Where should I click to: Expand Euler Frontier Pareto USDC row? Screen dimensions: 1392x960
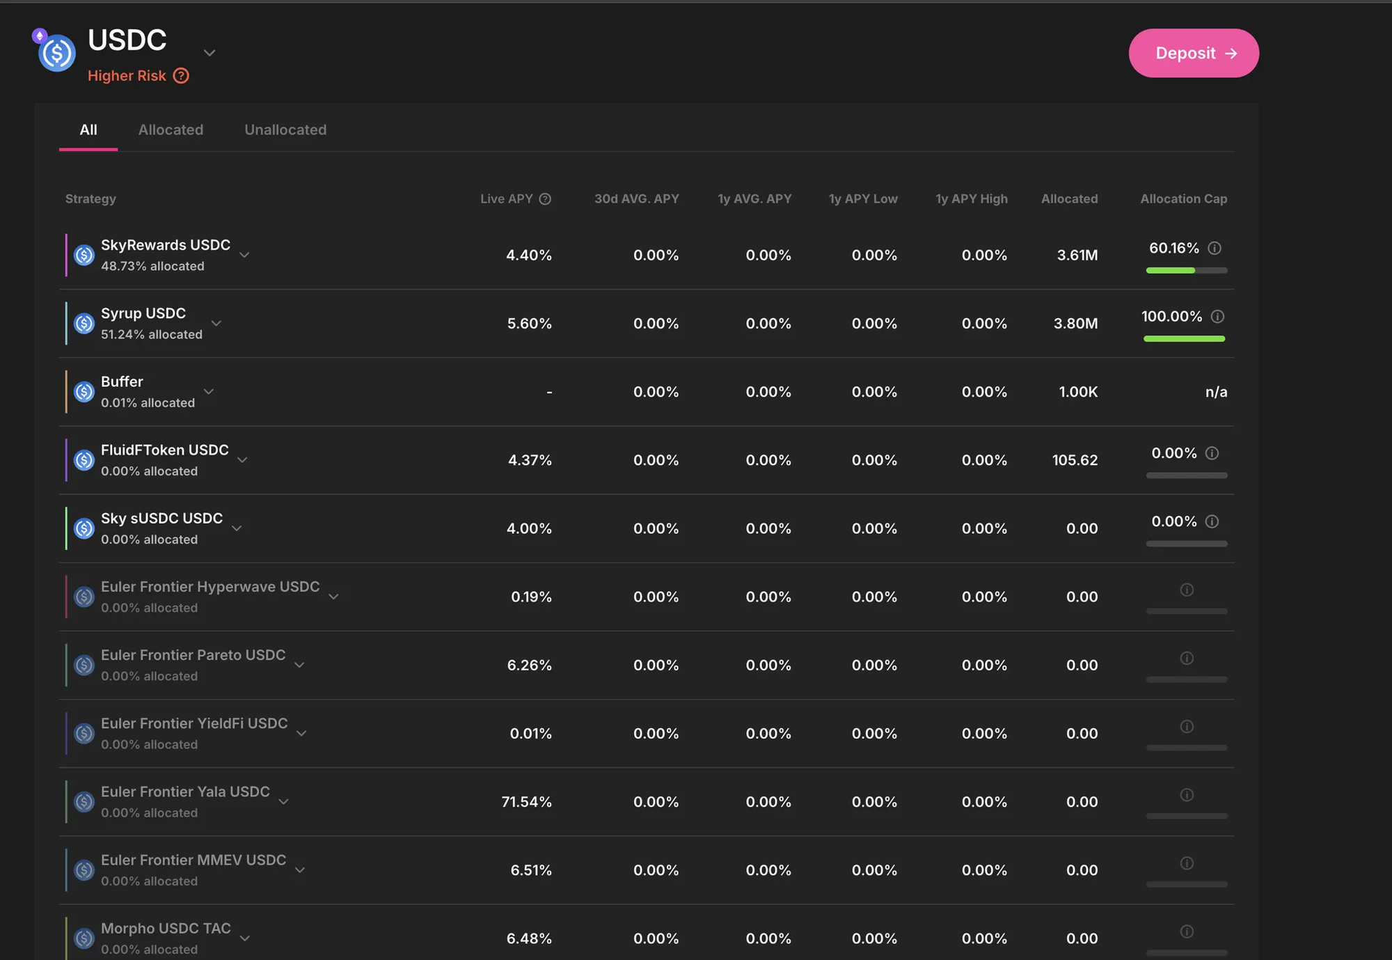[299, 665]
